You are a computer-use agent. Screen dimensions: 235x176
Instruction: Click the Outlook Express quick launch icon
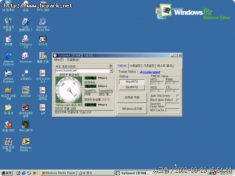coord(29,173)
